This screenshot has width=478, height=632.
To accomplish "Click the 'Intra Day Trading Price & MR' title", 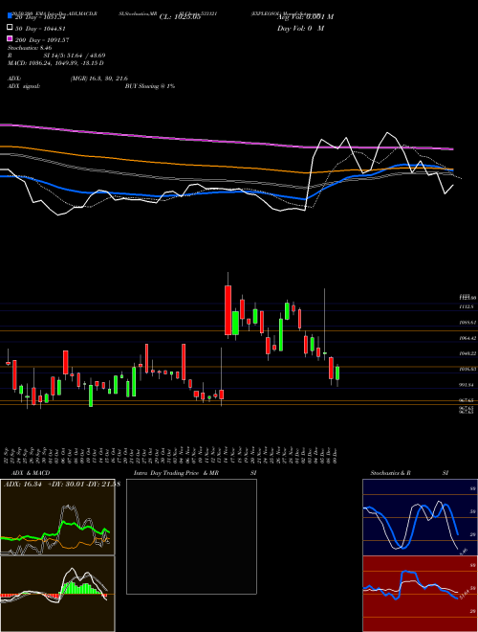I will pyautogui.click(x=176, y=473).
